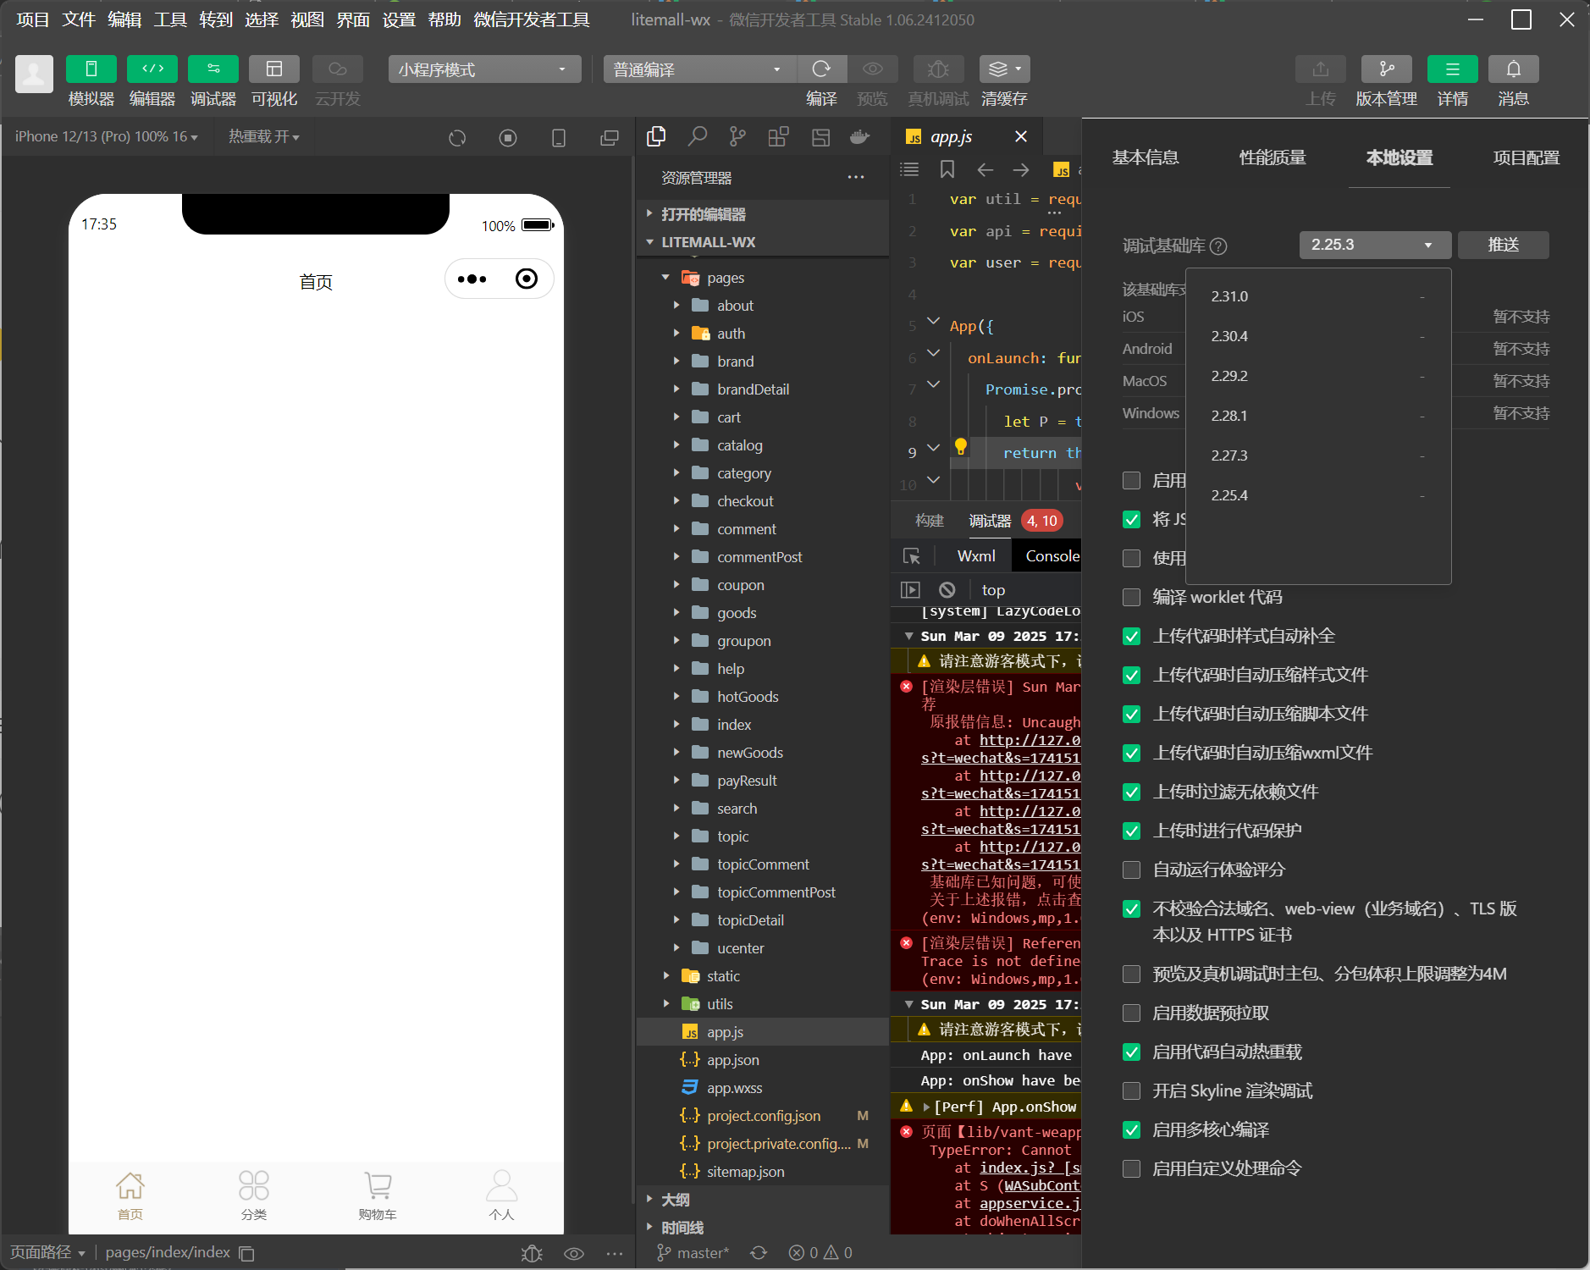Click the bookmark icon in editor toolbar
This screenshot has width=1590, height=1270.
tap(947, 170)
